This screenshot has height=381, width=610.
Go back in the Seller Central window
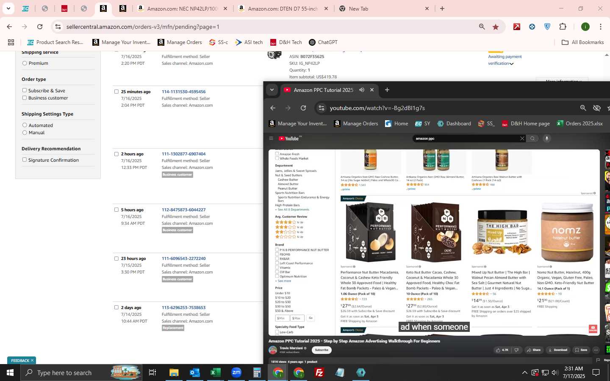[9, 27]
